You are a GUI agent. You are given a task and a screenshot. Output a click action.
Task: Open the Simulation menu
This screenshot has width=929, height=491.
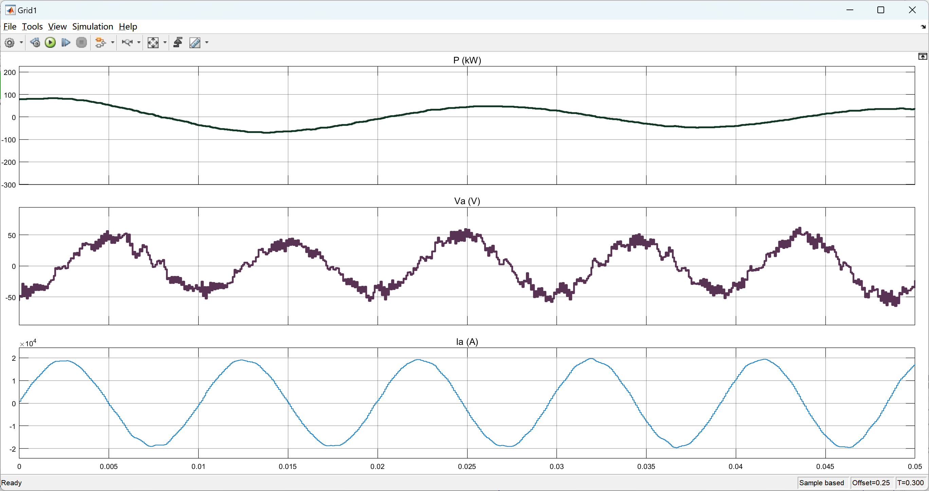(92, 27)
